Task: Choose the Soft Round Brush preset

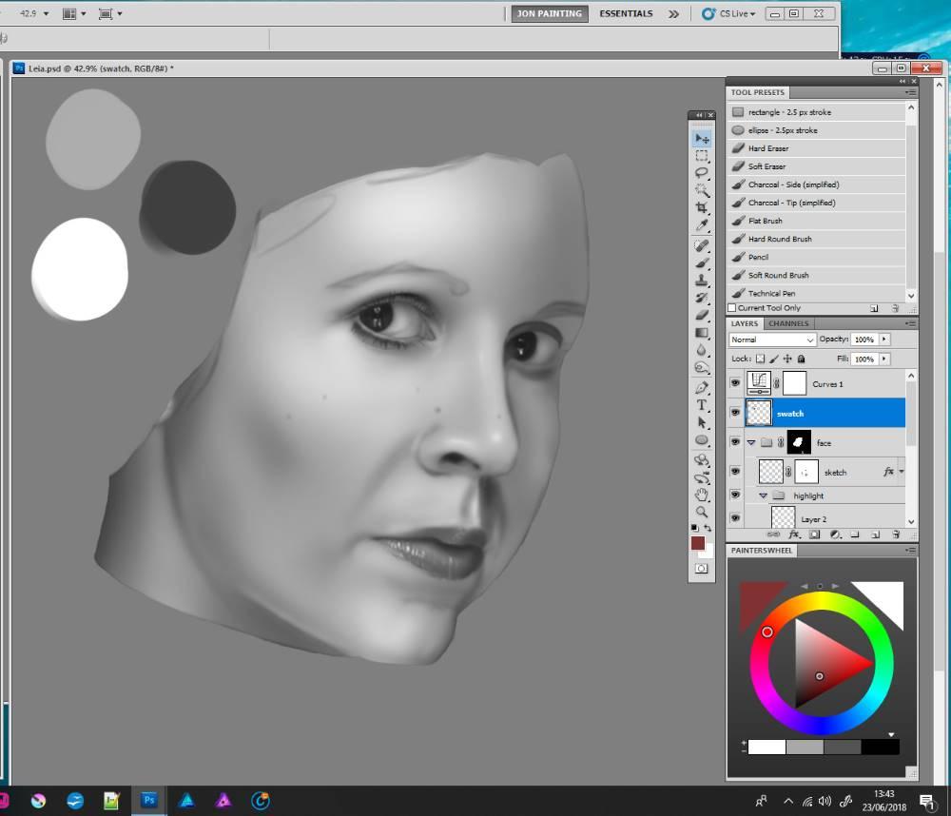Action: click(x=778, y=275)
